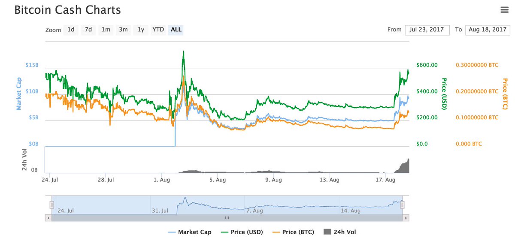Set zoom range to 1m
The height and width of the screenshot is (238, 515).
click(x=106, y=30)
